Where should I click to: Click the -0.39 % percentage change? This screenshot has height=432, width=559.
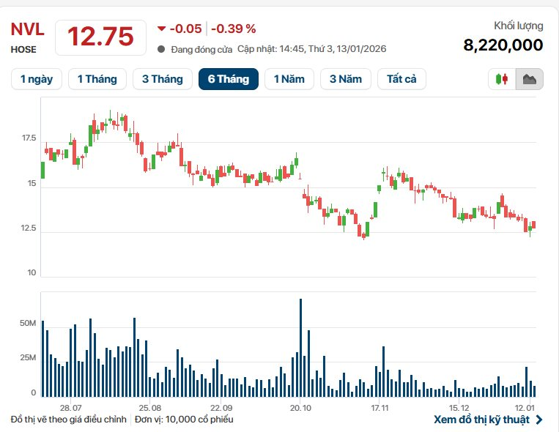(234, 29)
